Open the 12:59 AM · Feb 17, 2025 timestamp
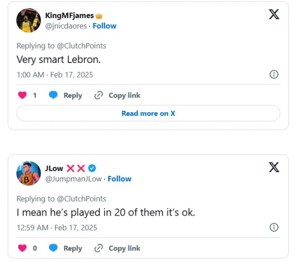 (57, 227)
